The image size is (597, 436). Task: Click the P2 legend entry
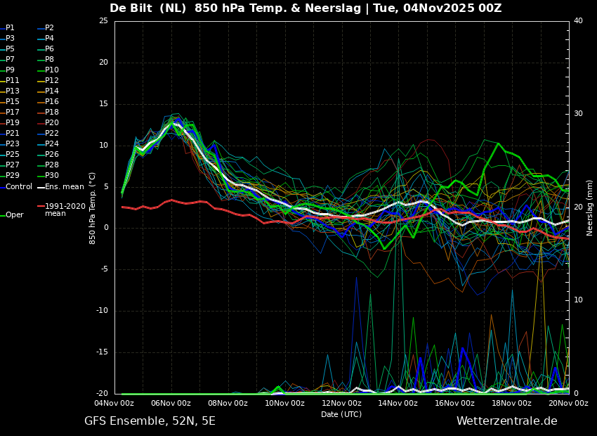click(49, 28)
